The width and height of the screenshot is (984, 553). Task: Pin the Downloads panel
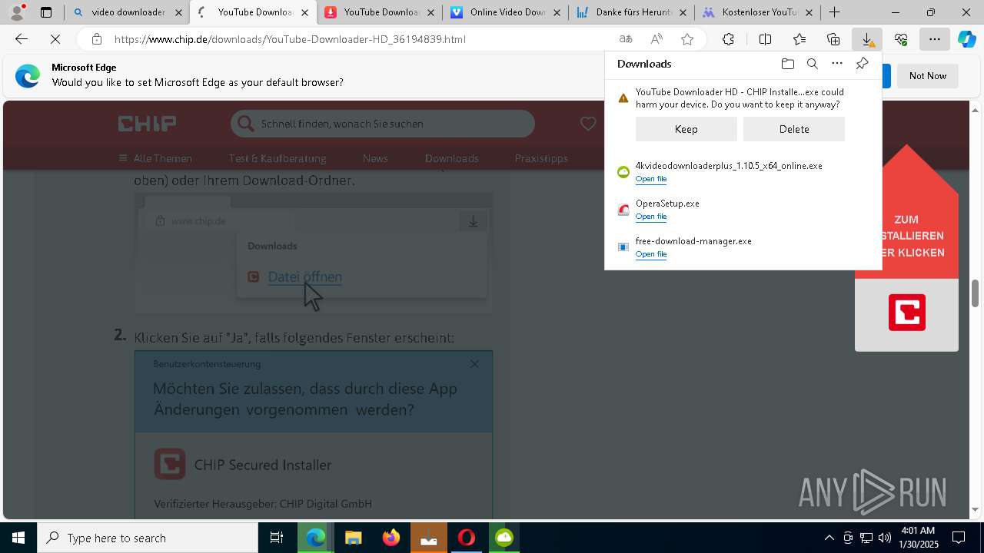tap(862, 64)
